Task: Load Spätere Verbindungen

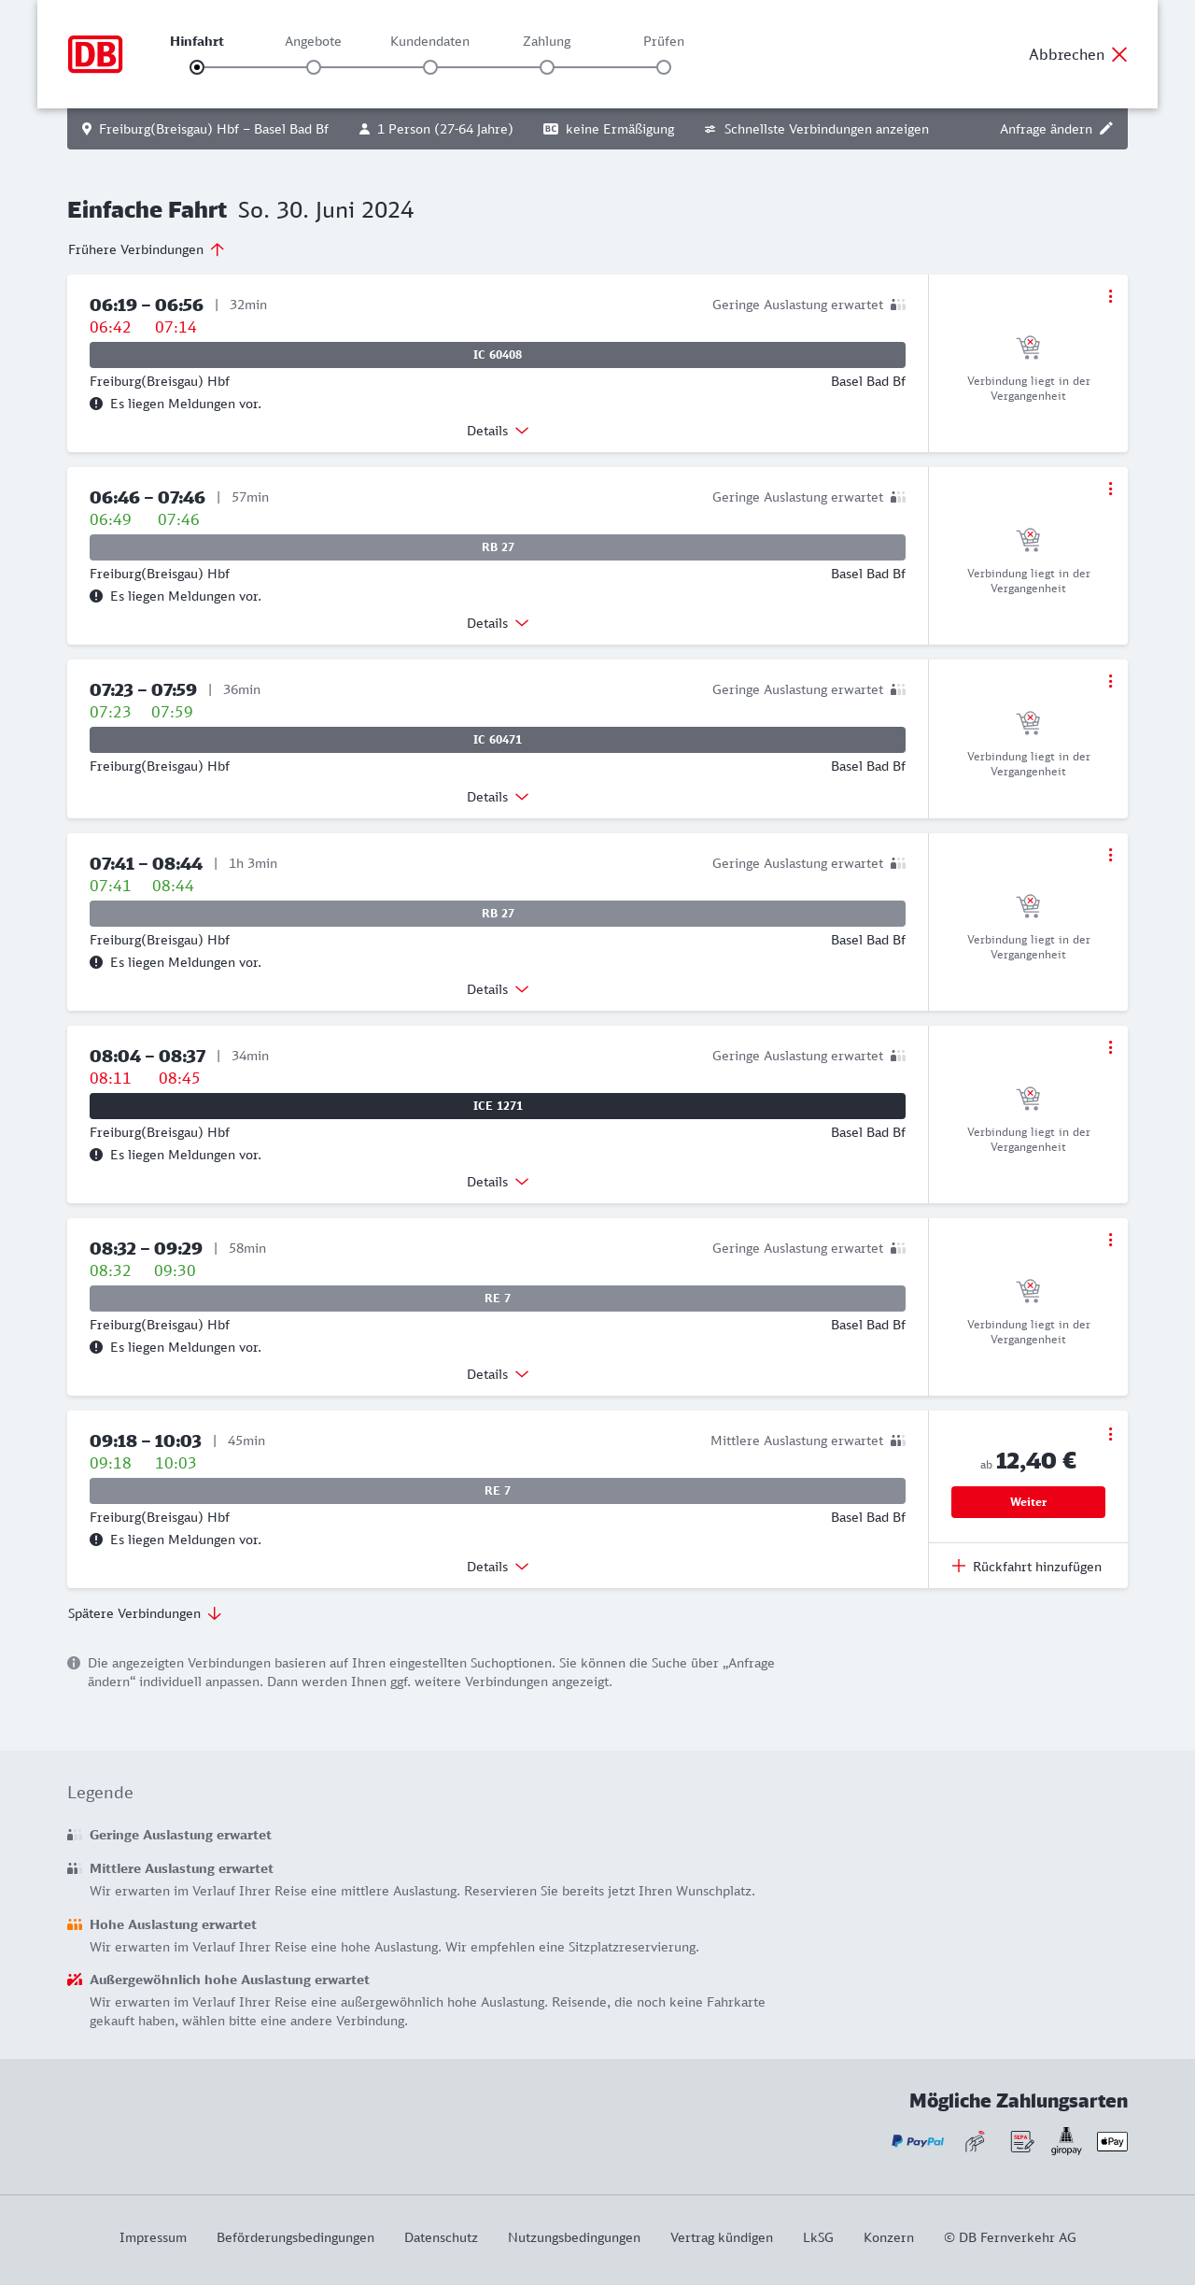Action: pos(145,1613)
